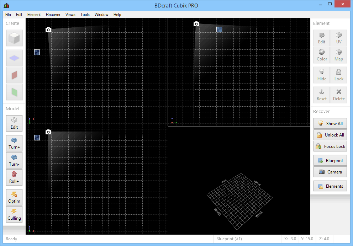Expand the Recover menu

click(53, 15)
